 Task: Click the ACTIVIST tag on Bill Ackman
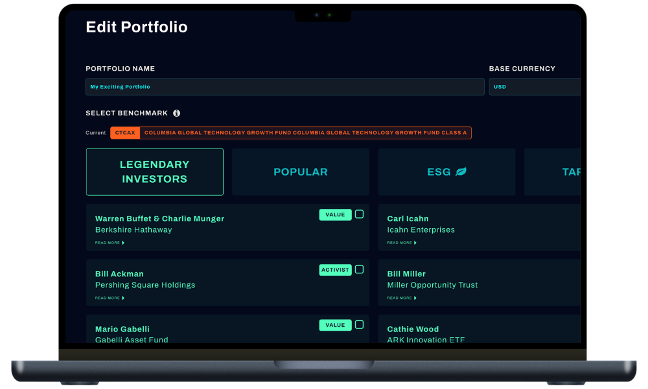point(335,270)
